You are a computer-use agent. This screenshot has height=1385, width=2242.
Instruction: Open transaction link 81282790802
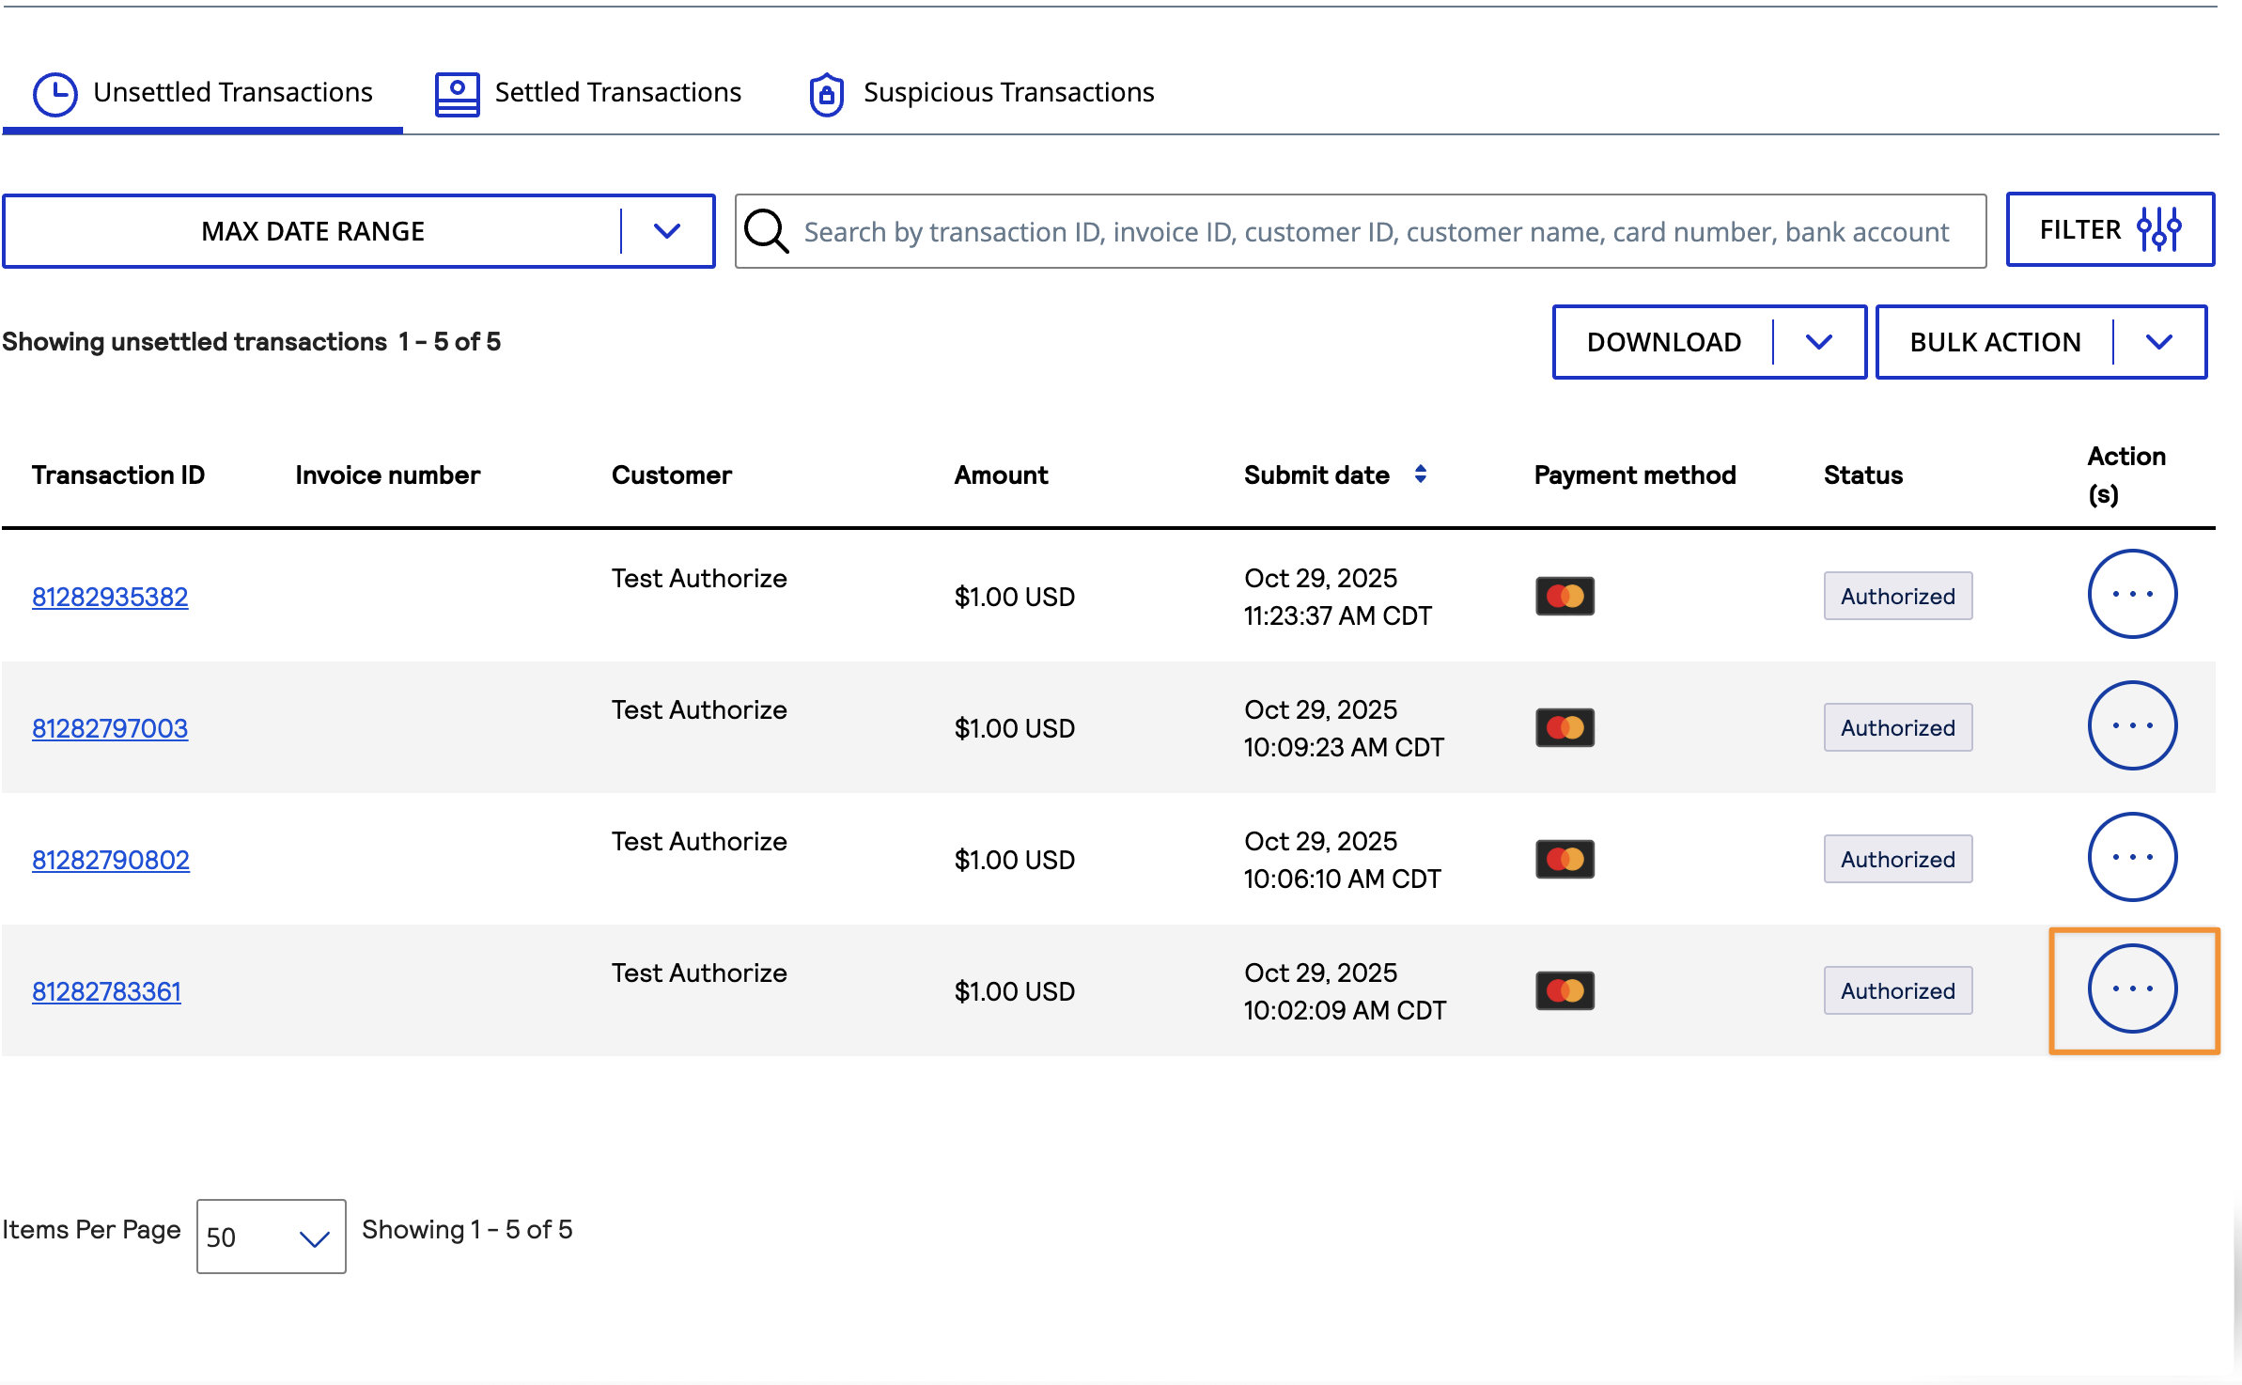[x=111, y=860]
